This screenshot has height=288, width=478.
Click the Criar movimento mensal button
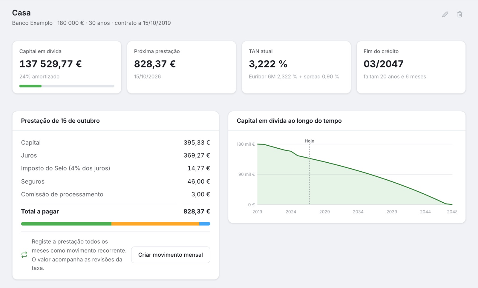171,255
